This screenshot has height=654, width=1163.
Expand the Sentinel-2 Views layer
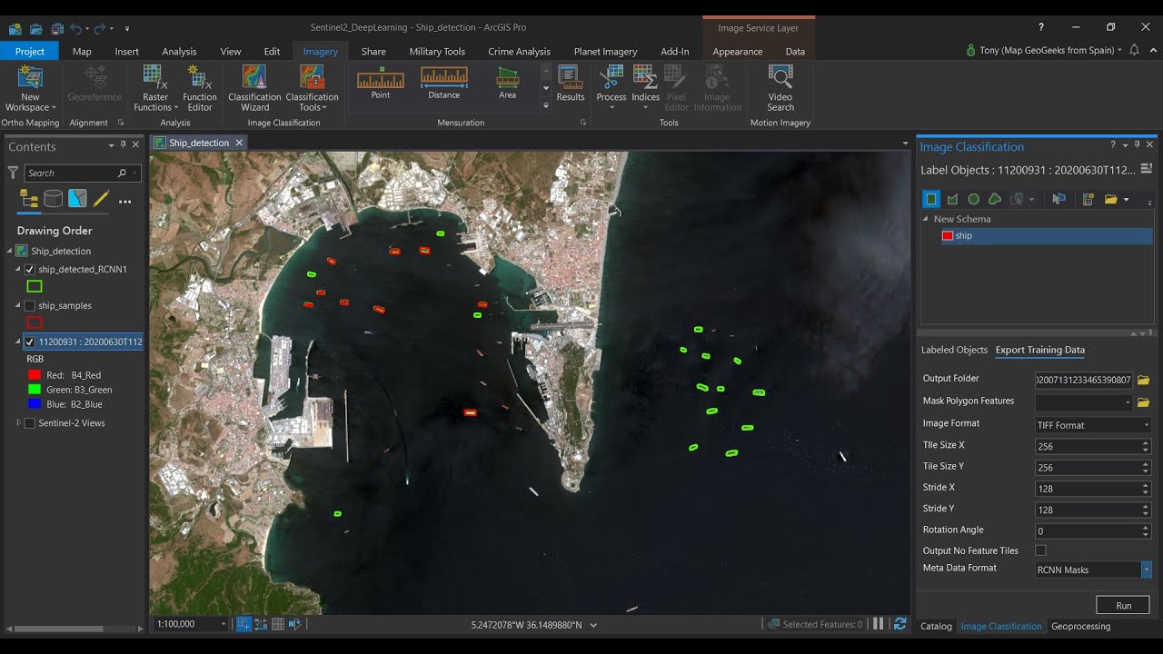[x=19, y=422]
